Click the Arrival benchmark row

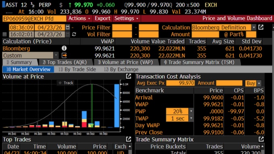[x=199, y=98]
